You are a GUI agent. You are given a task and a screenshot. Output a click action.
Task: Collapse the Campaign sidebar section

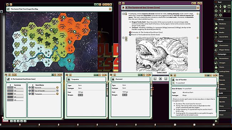click(x=216, y=54)
